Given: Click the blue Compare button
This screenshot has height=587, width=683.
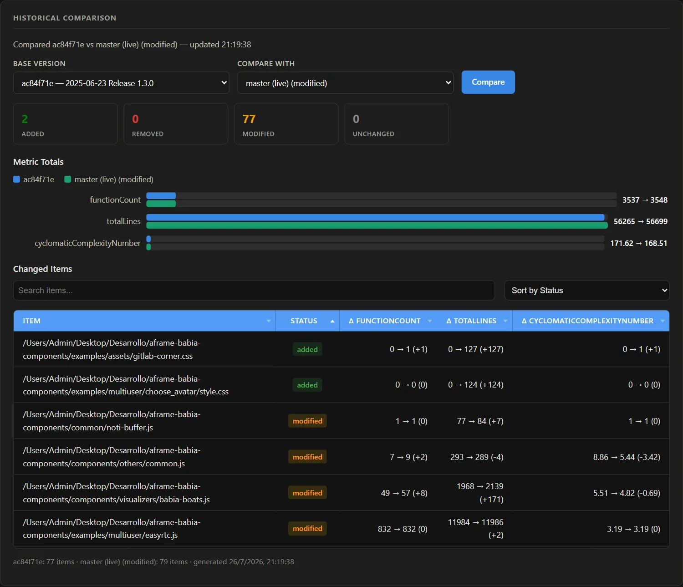Looking at the screenshot, I should [x=488, y=82].
